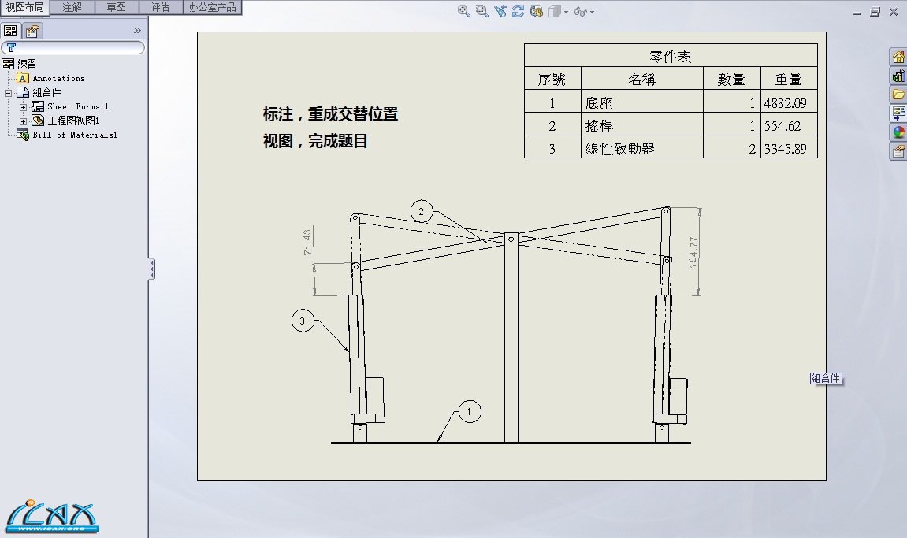
Task: Click the Zoom to Fit icon
Action: [x=463, y=11]
